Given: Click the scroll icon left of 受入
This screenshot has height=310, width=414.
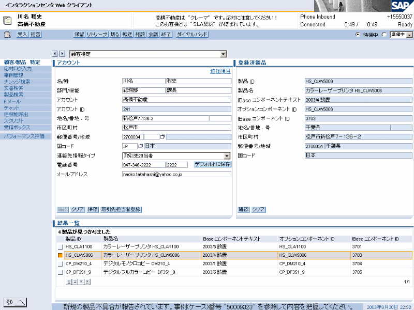Looking at the screenshot, I should (x=7, y=34).
